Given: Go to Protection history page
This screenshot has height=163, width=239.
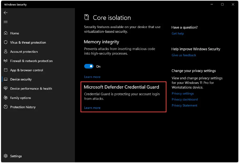Looking at the screenshot, I should coord(23,107).
